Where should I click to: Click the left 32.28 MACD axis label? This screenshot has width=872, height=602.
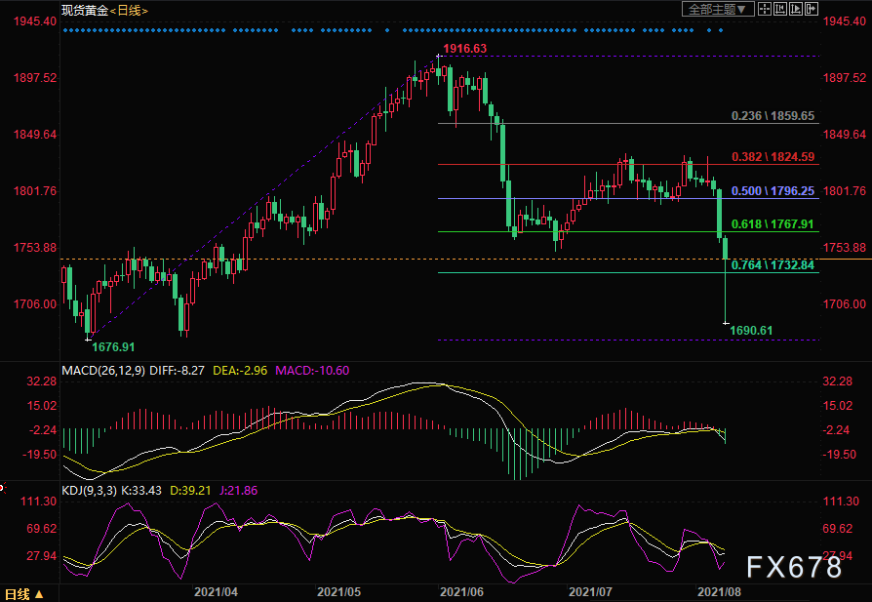42,381
